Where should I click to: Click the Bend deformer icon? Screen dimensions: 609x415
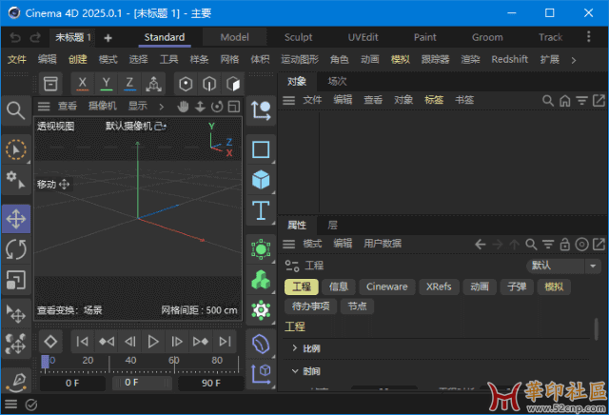tap(261, 344)
